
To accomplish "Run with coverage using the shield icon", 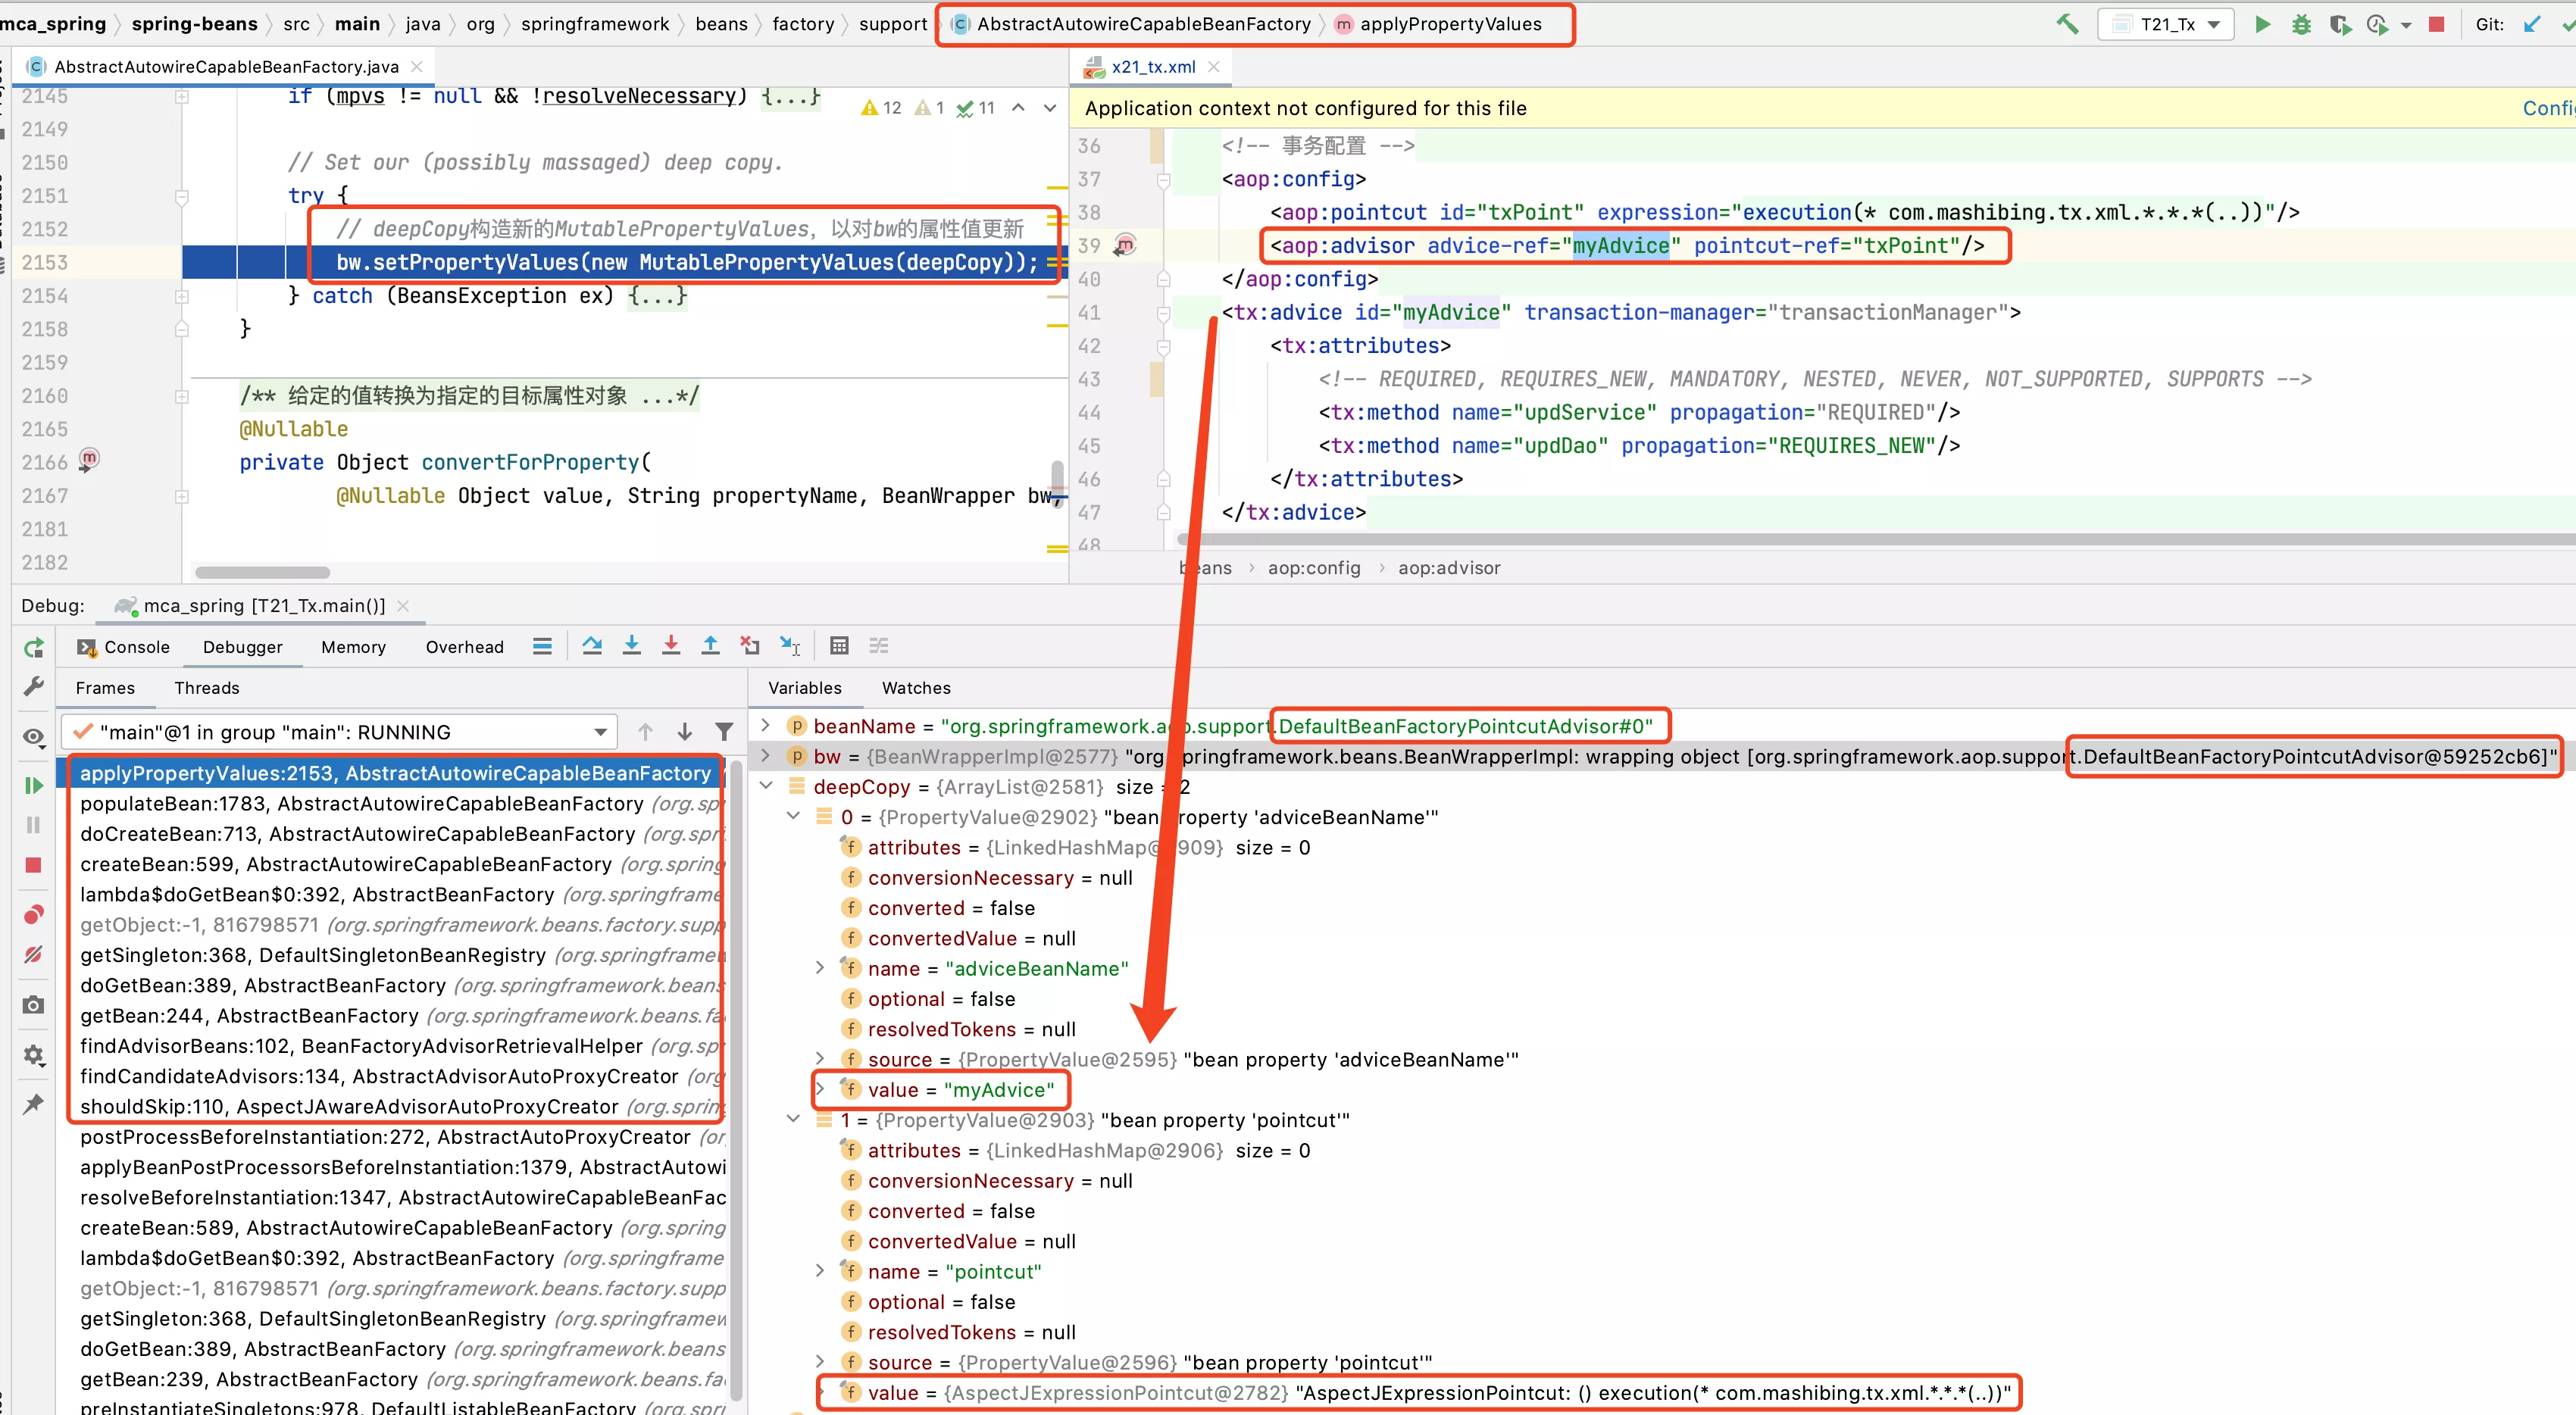I will click(x=2340, y=24).
